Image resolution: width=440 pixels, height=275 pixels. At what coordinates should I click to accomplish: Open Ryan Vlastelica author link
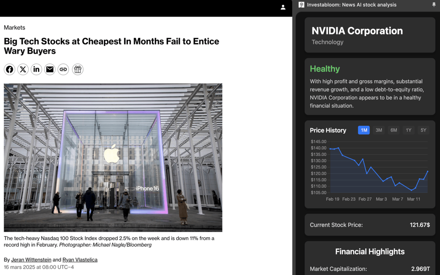point(80,260)
